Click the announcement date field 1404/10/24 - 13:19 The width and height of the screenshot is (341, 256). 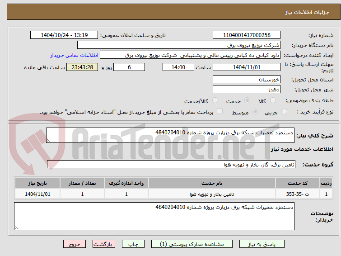tap(64, 35)
